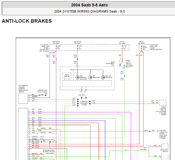
Task: Click the engine control module connector box
Action: (x=163, y=103)
